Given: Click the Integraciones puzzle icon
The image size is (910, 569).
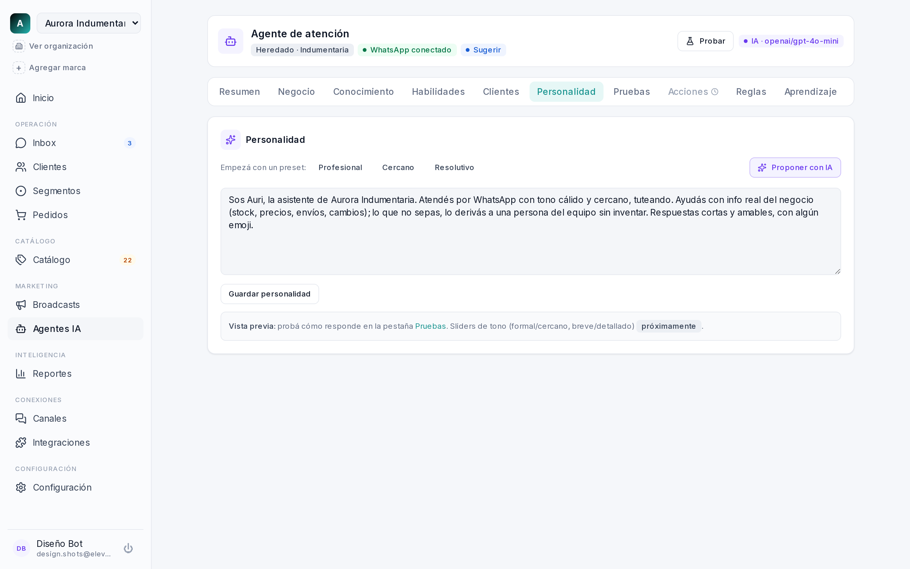Looking at the screenshot, I should [x=21, y=443].
